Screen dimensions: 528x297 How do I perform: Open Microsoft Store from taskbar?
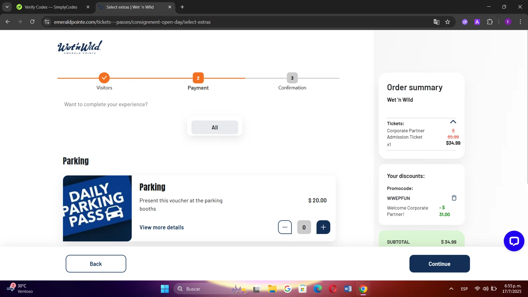tap(303, 289)
